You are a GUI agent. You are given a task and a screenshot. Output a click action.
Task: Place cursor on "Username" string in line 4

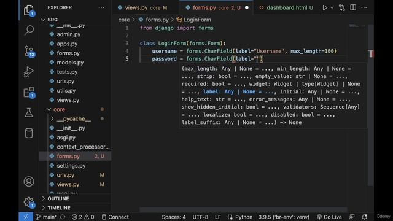point(269,51)
